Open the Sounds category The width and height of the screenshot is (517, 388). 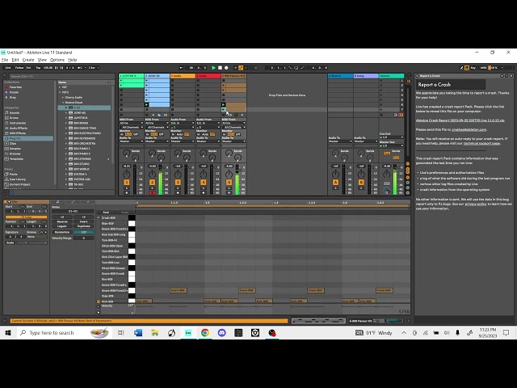(15, 113)
